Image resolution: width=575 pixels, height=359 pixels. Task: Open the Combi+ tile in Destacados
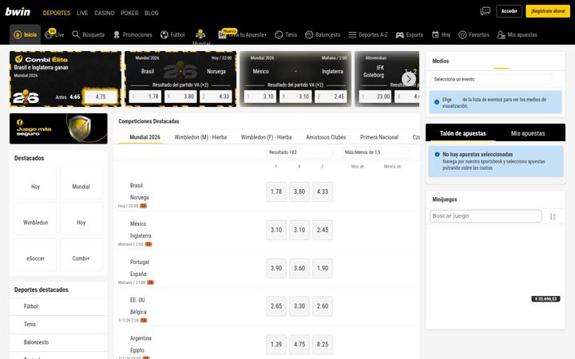(81, 254)
